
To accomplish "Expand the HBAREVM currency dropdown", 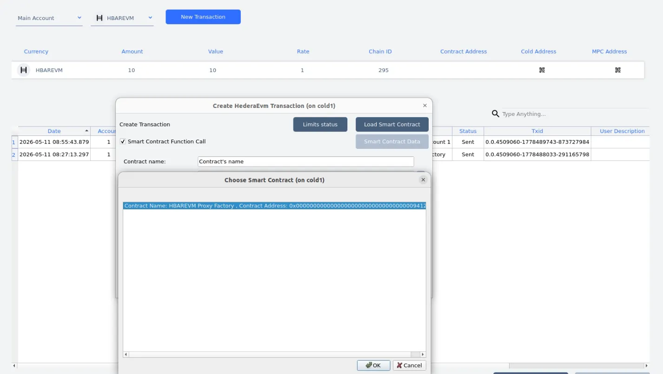I will 122,18.
